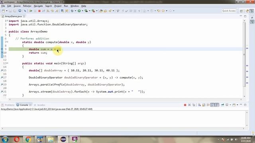Click the Chrome taskbar icon
The height and width of the screenshot is (143, 255).
click(28, 139)
